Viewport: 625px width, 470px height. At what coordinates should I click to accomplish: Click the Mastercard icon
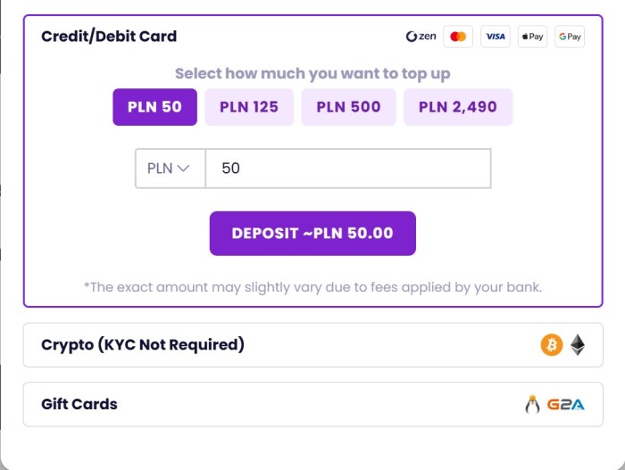[x=458, y=37]
